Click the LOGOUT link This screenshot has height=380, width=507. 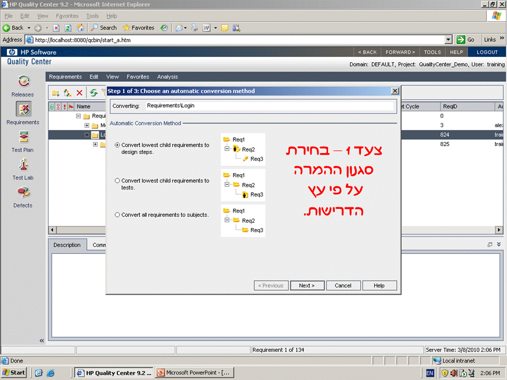pyautogui.click(x=487, y=52)
